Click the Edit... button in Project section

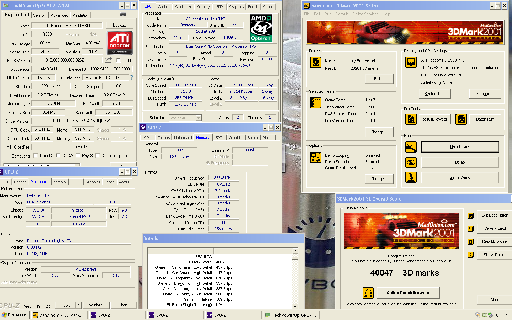[379, 79]
